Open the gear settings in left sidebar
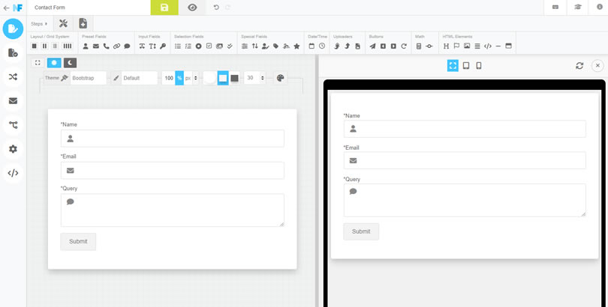608x307 pixels. click(x=13, y=149)
